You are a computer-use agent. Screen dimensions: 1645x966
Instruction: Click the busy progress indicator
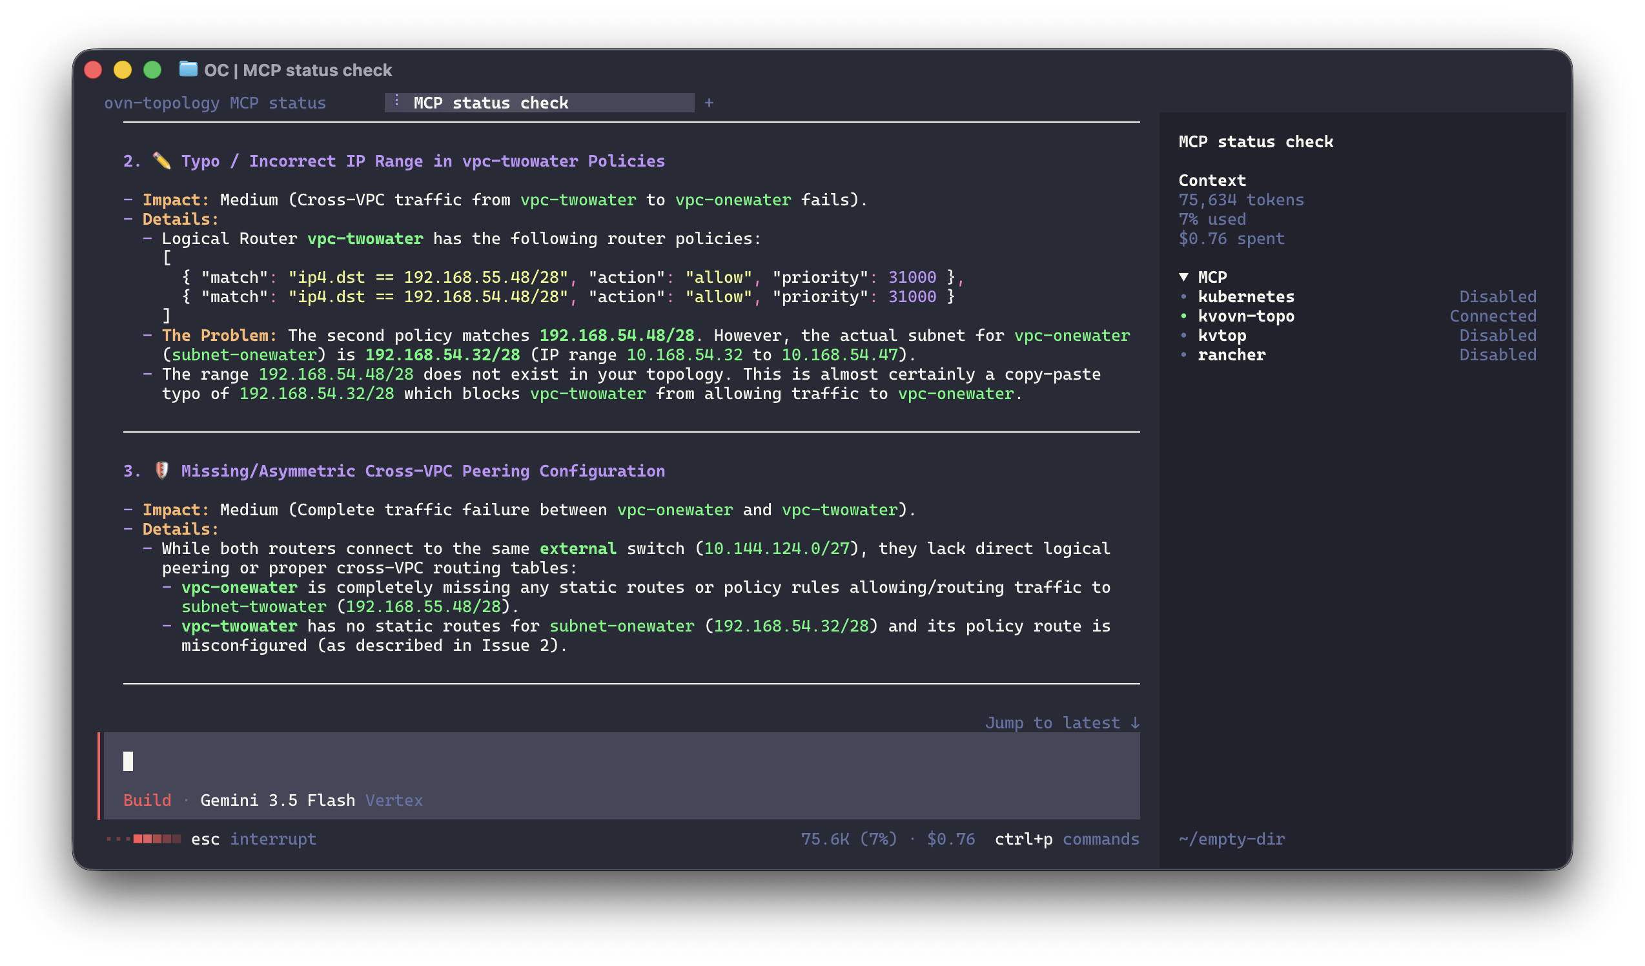(143, 839)
